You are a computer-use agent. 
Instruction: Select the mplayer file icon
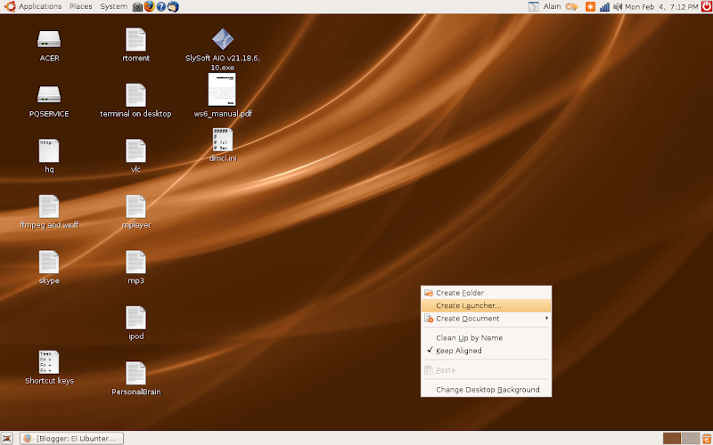136,206
